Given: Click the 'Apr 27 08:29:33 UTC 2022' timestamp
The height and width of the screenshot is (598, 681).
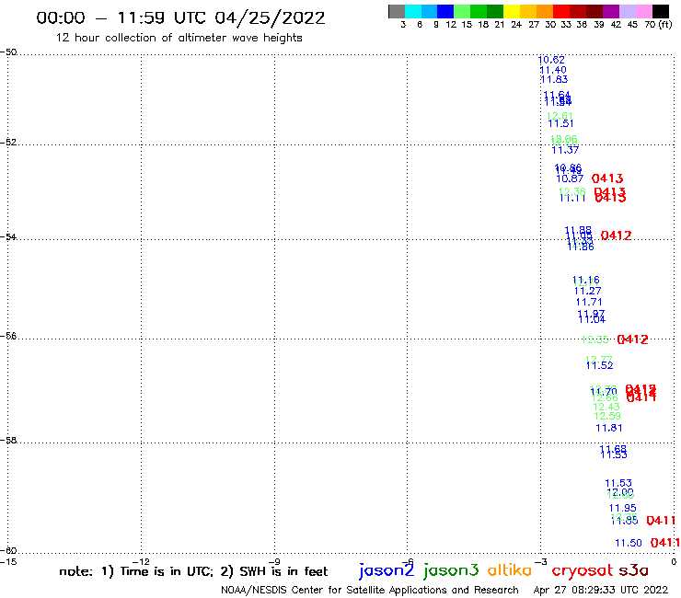Looking at the screenshot, I should pyautogui.click(x=601, y=591).
